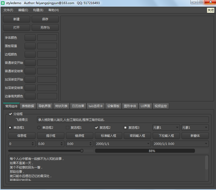Pick a color for 字体颜色

pos(30,37)
